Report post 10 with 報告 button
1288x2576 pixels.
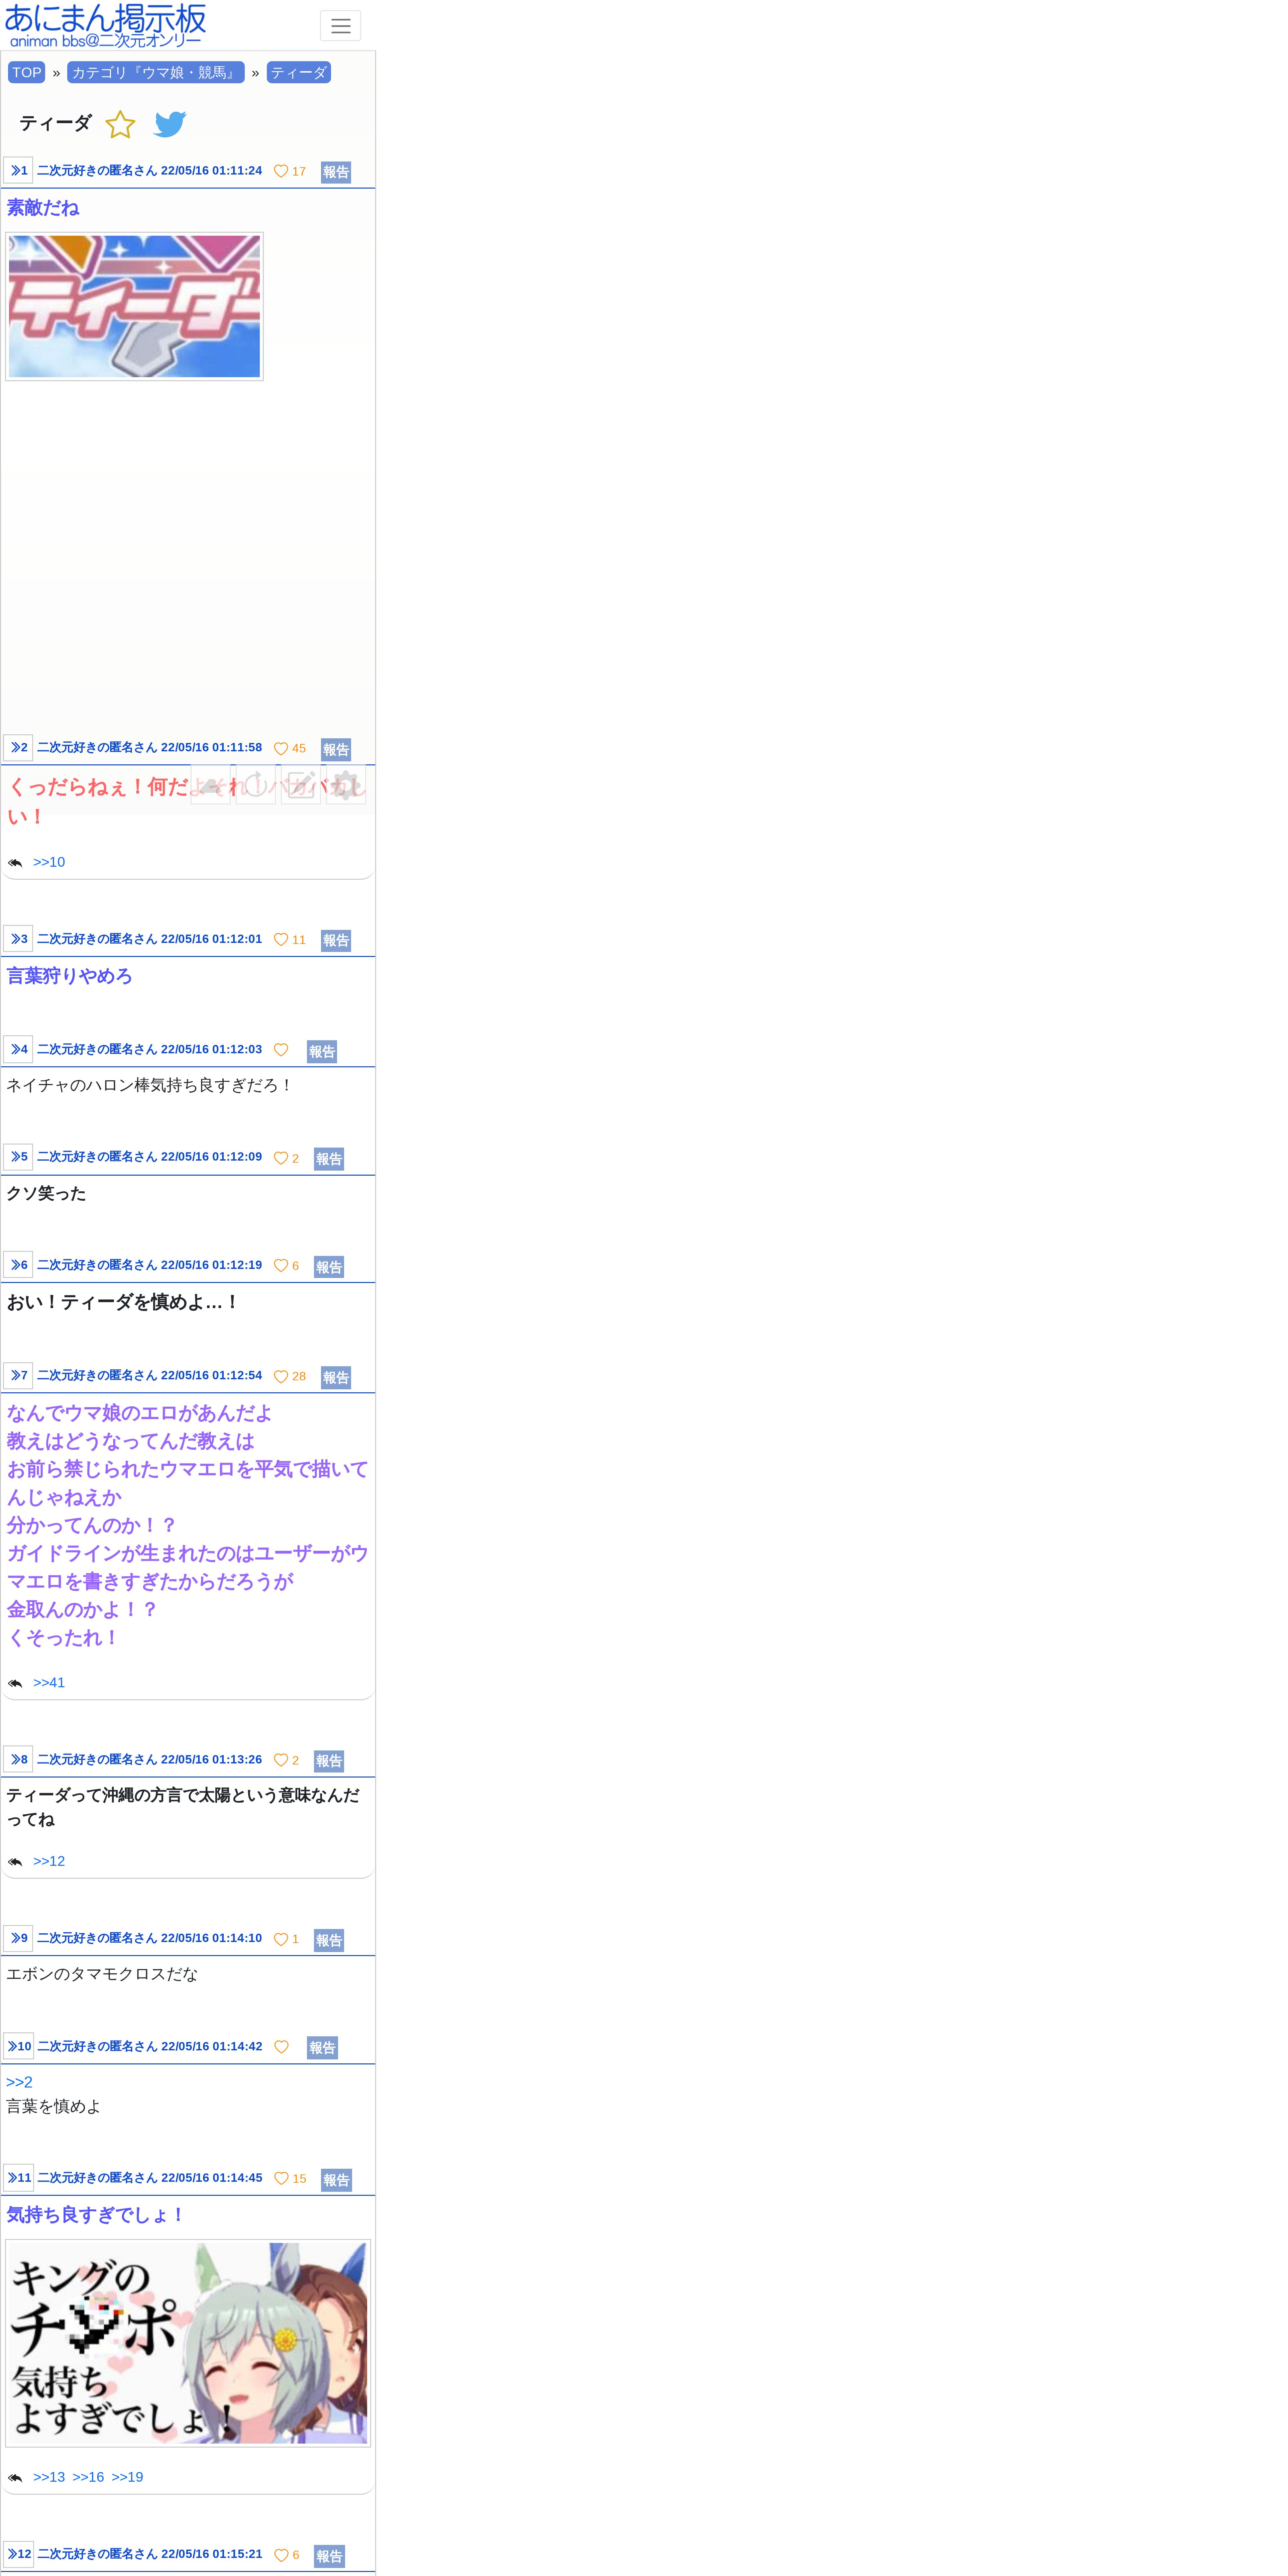(322, 2048)
